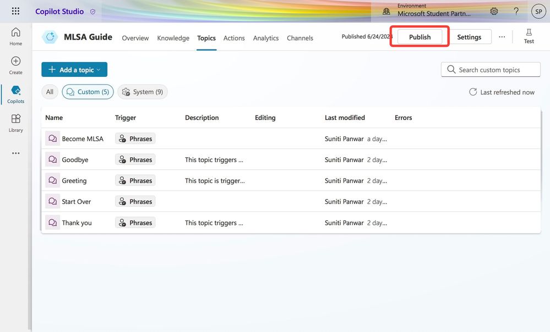Screen dimensions: 550x332
Task: Click the Greeting topic icon
Action: coord(53,180)
